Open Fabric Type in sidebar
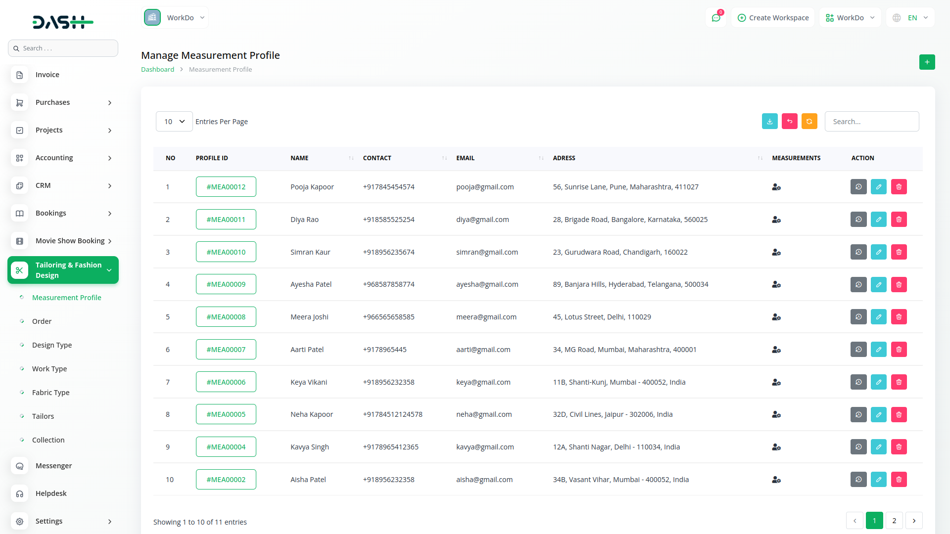 50,393
